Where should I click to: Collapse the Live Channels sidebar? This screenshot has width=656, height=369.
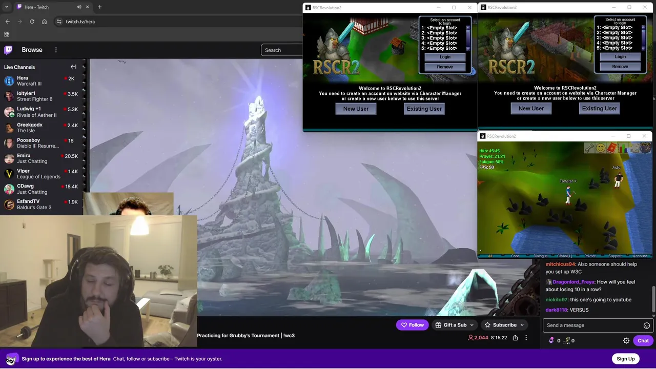73,67
